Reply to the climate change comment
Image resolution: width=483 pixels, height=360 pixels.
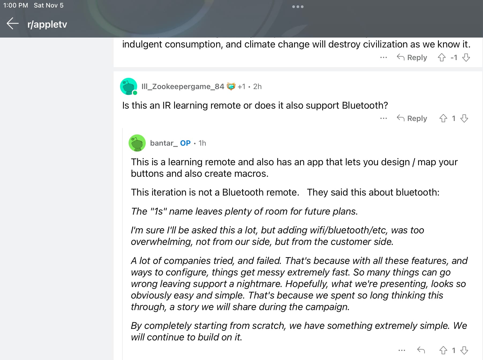[412, 57]
